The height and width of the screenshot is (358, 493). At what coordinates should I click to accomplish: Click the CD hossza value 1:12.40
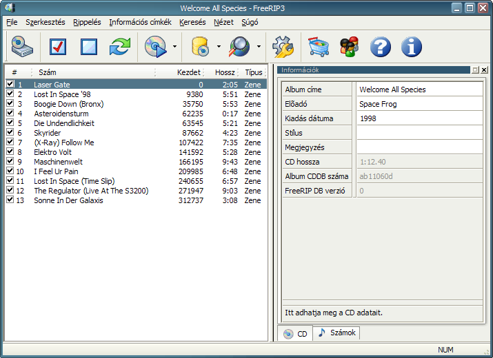(x=372, y=162)
